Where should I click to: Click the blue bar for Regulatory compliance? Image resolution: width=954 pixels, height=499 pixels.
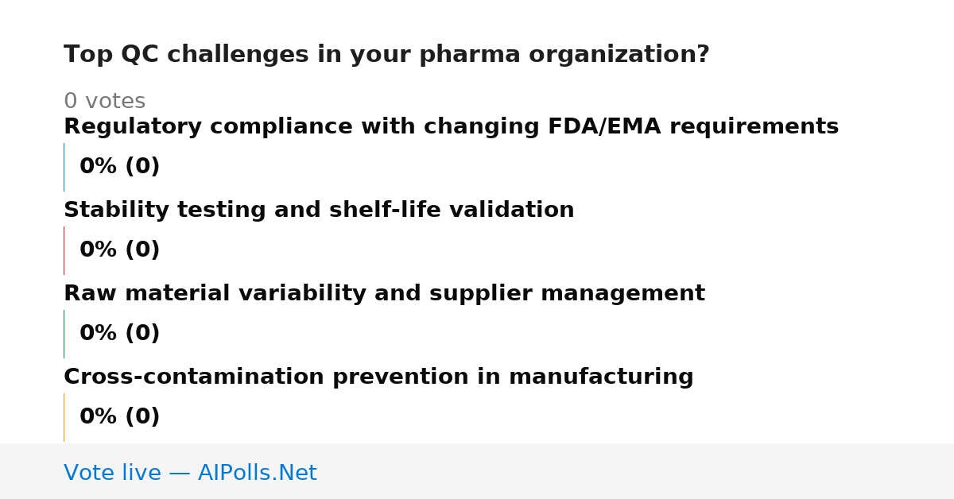point(64,167)
